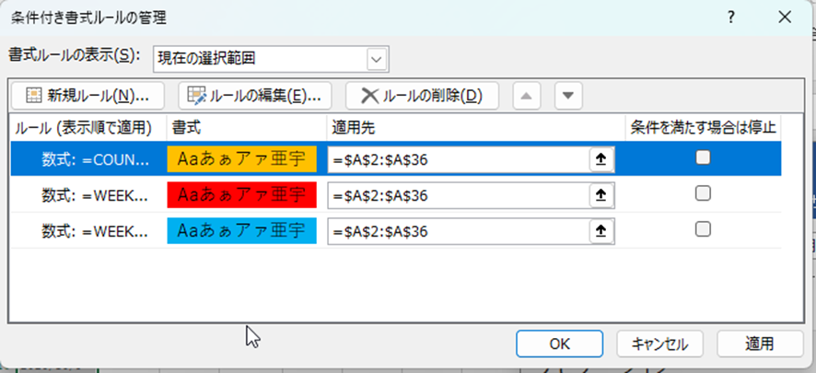Click the New Rule (新規ルール) button
The width and height of the screenshot is (816, 373).
click(87, 95)
